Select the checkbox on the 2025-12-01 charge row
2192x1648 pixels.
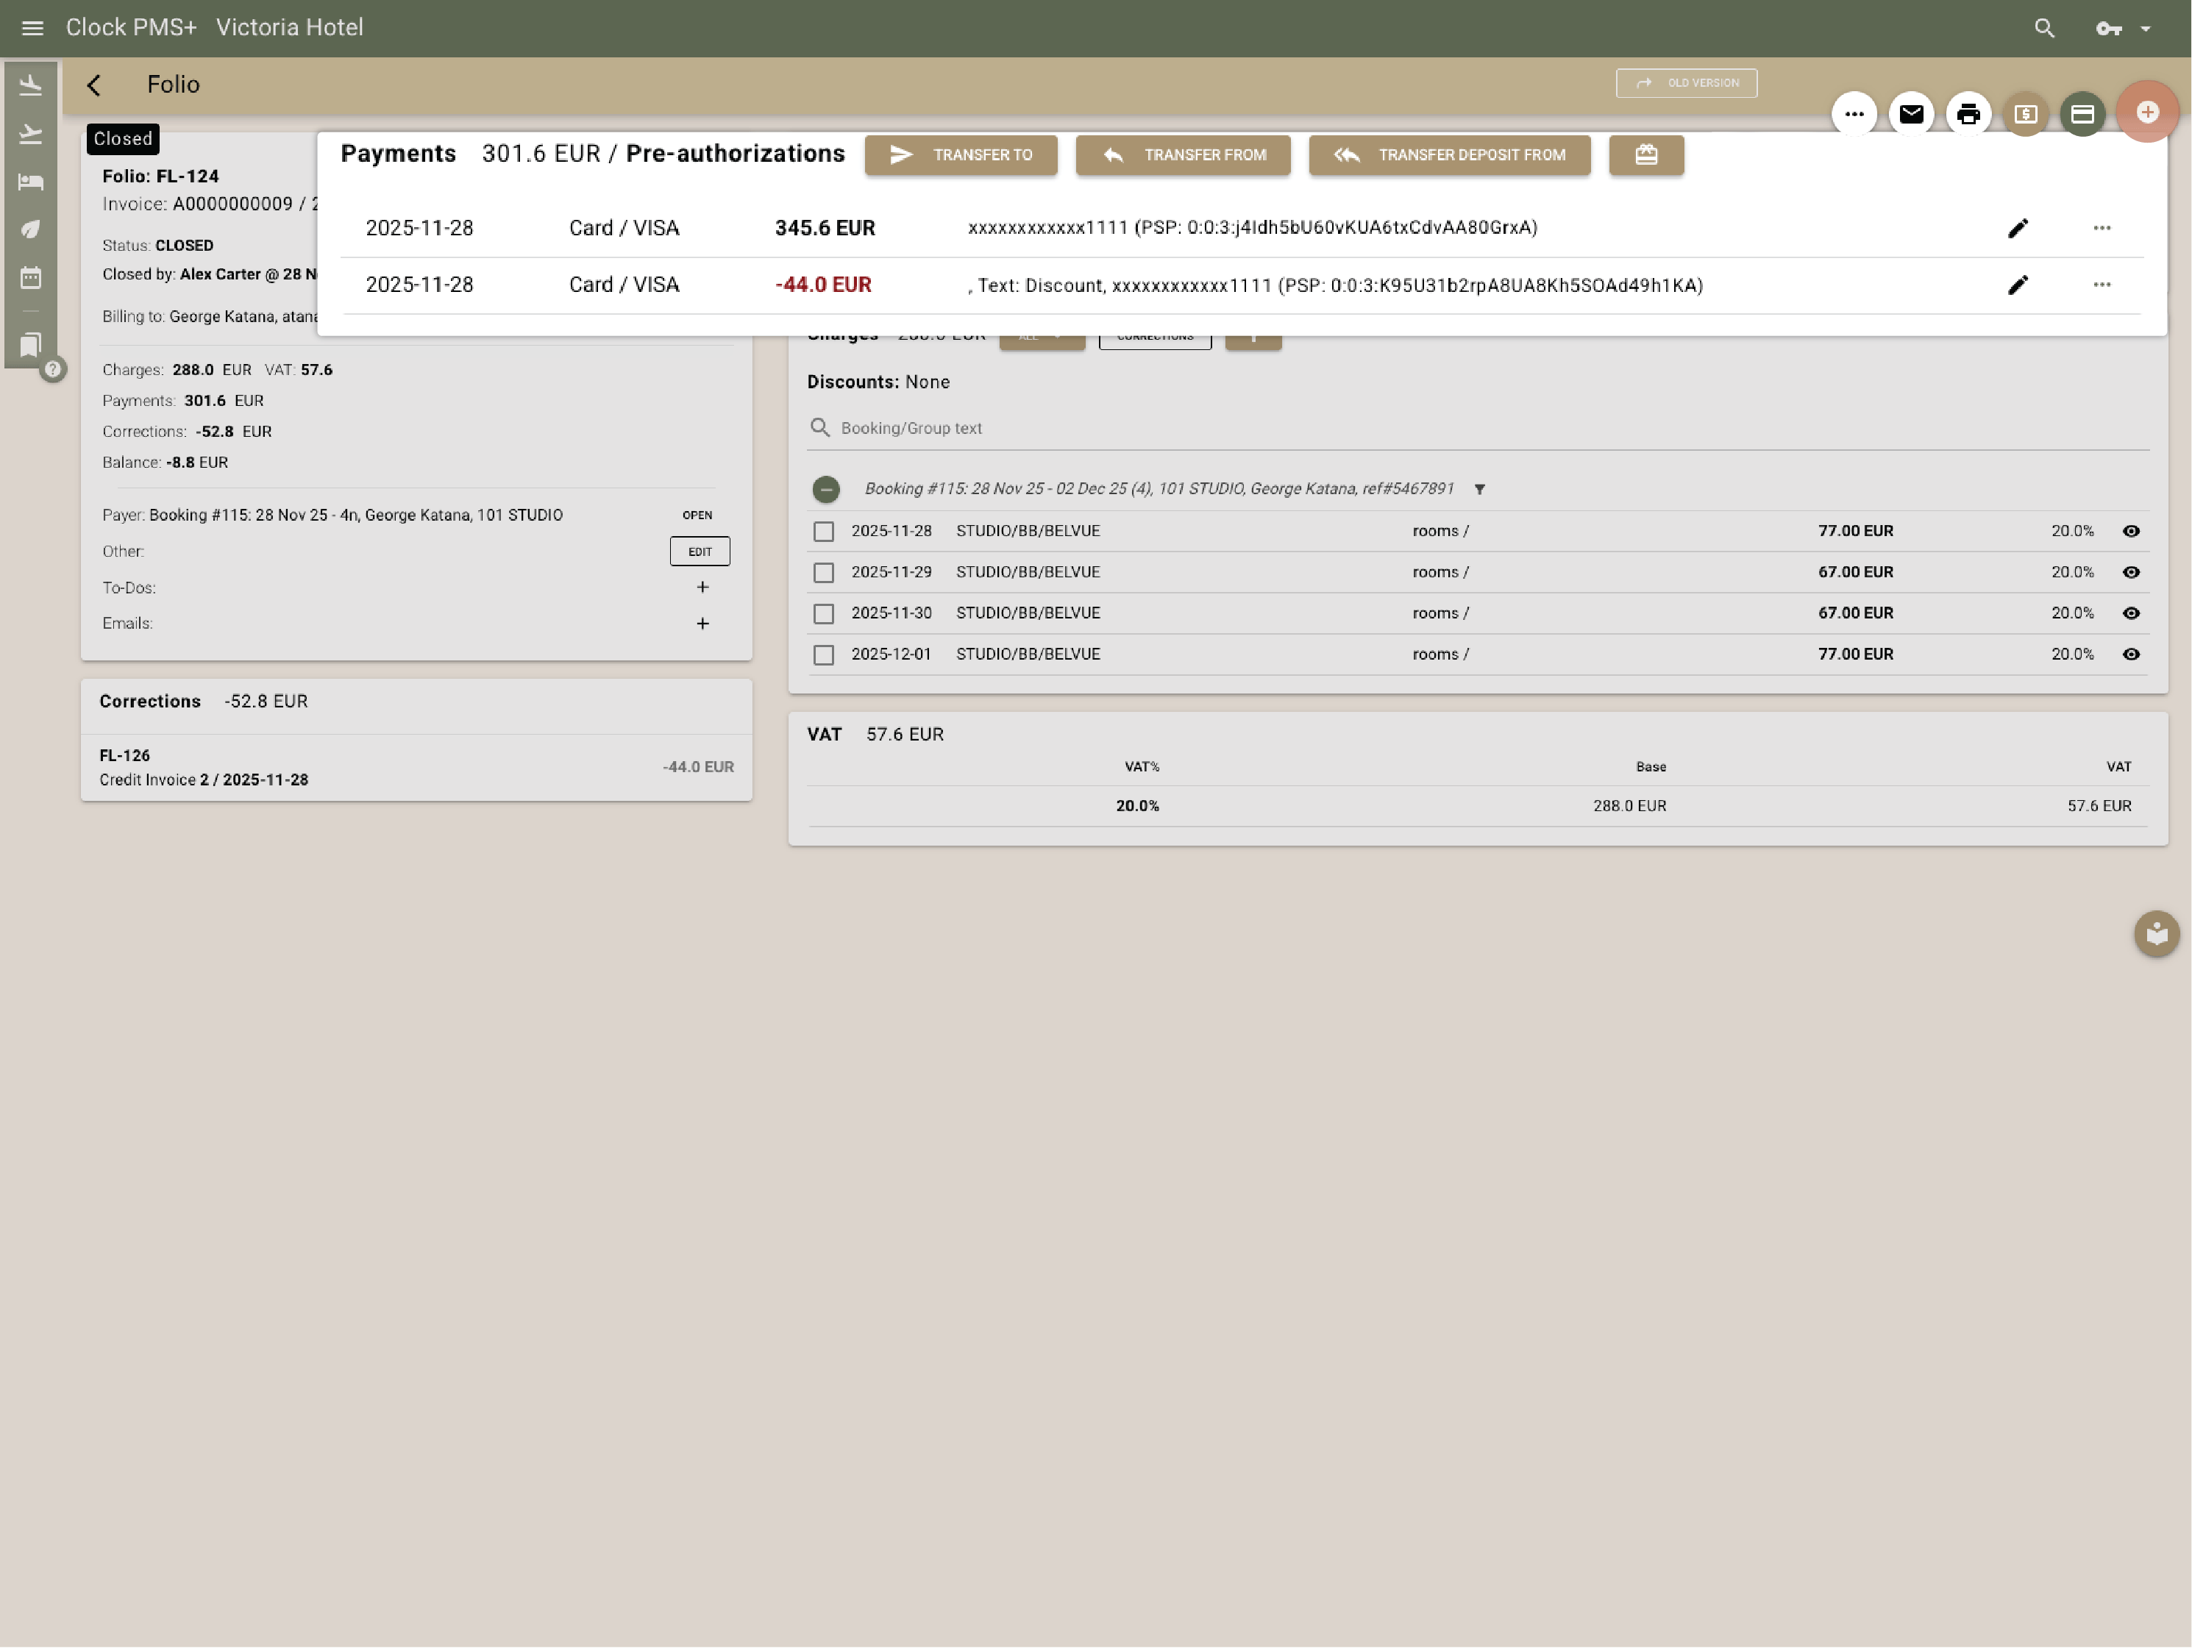(x=824, y=654)
